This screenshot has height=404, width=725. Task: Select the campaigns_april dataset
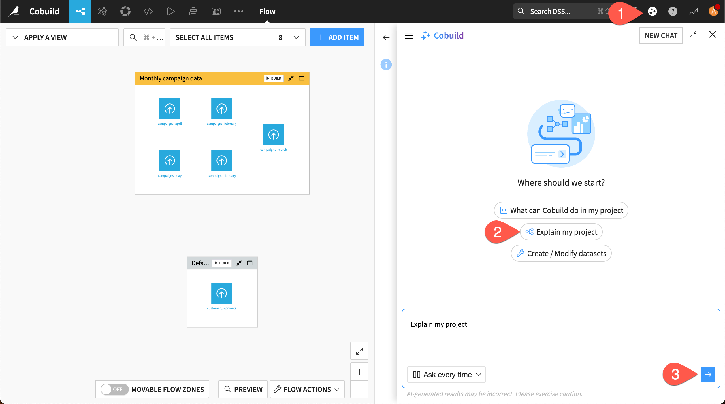(x=170, y=109)
